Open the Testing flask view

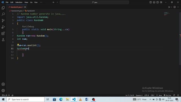tap(3, 40)
